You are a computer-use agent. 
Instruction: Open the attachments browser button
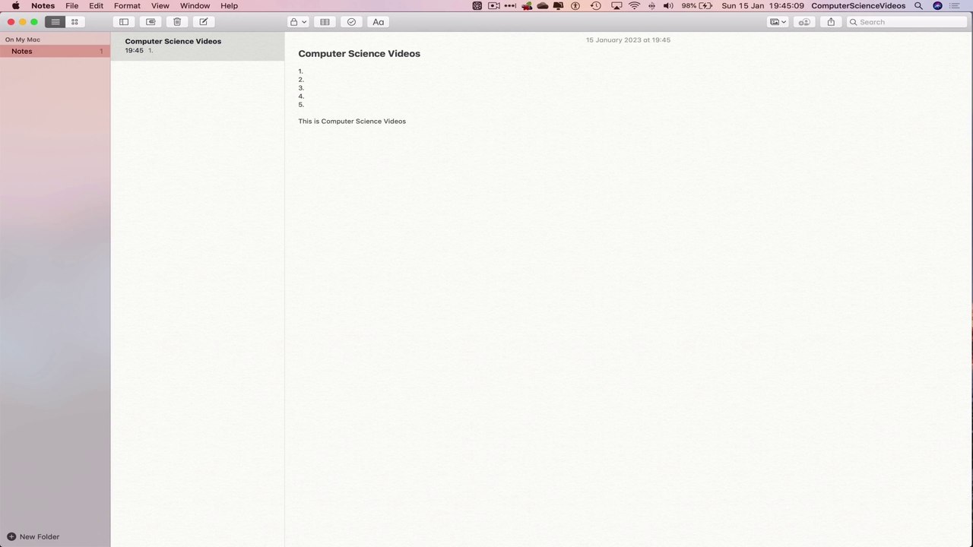coord(151,22)
